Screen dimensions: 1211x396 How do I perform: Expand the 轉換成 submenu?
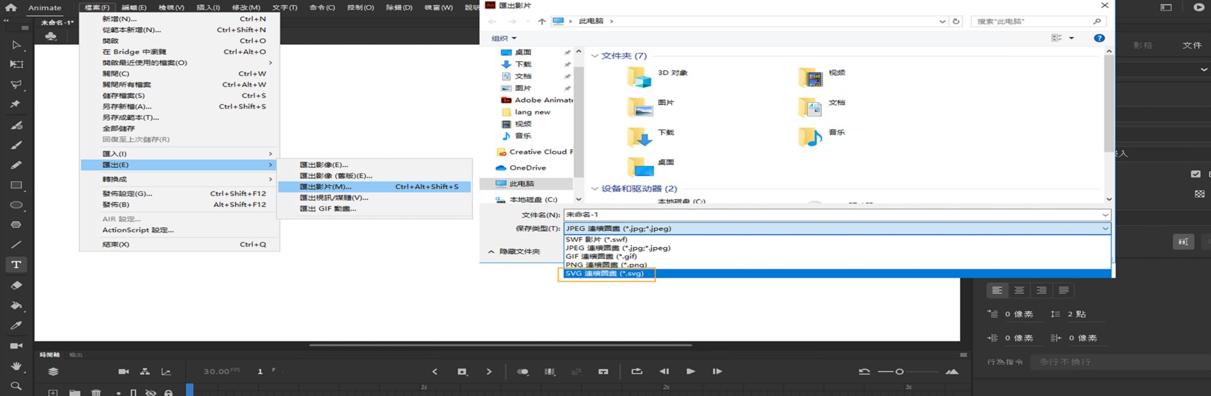(x=180, y=179)
